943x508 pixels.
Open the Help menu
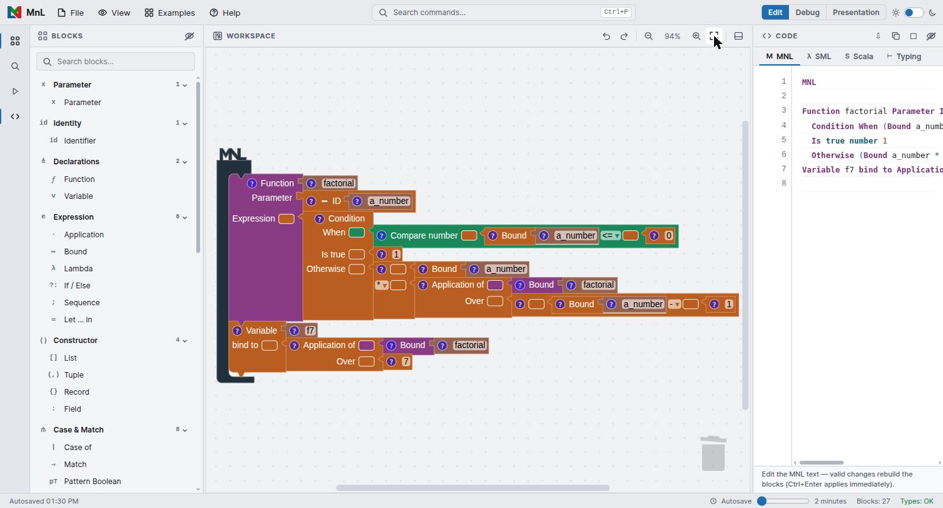pyautogui.click(x=225, y=13)
